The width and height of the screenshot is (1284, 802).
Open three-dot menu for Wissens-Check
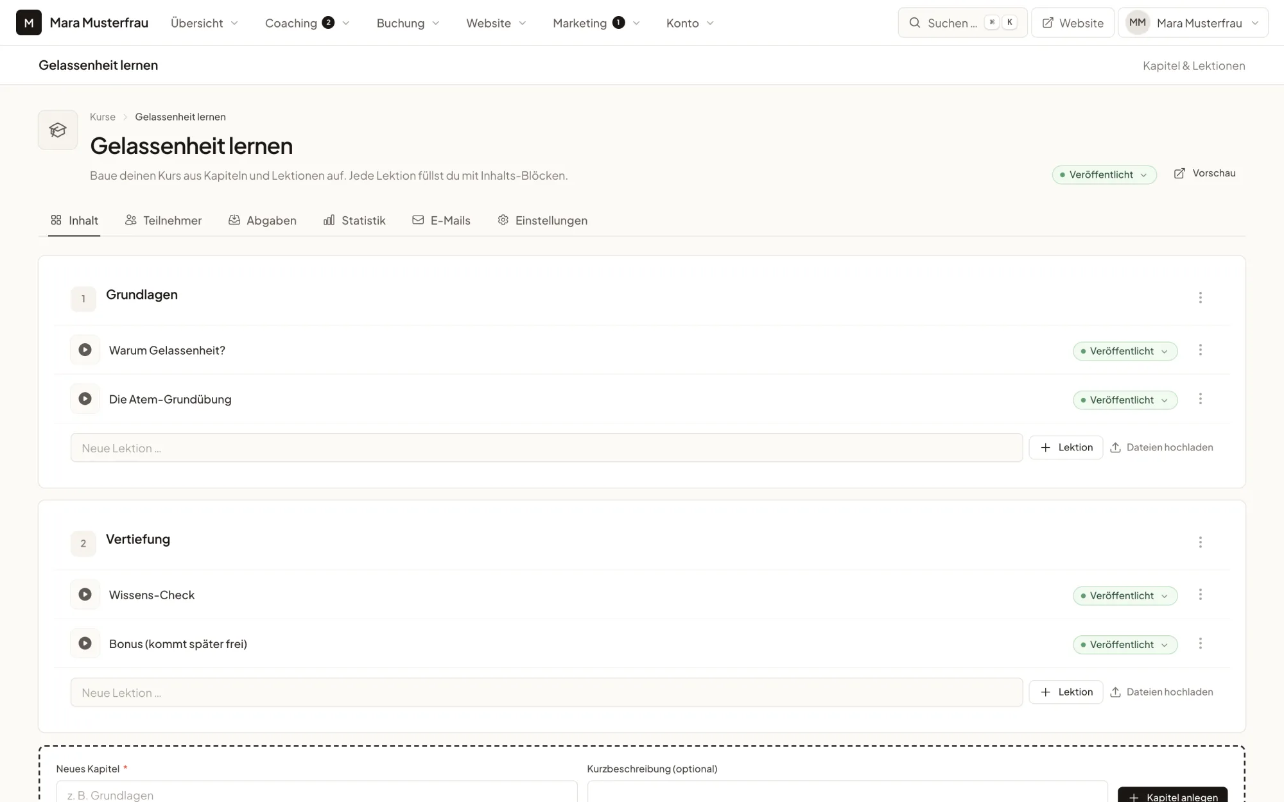click(1200, 595)
